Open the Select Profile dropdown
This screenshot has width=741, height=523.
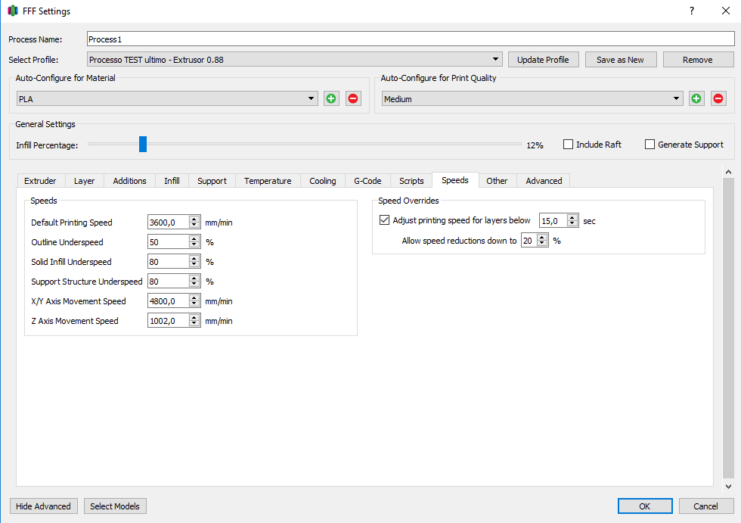295,59
